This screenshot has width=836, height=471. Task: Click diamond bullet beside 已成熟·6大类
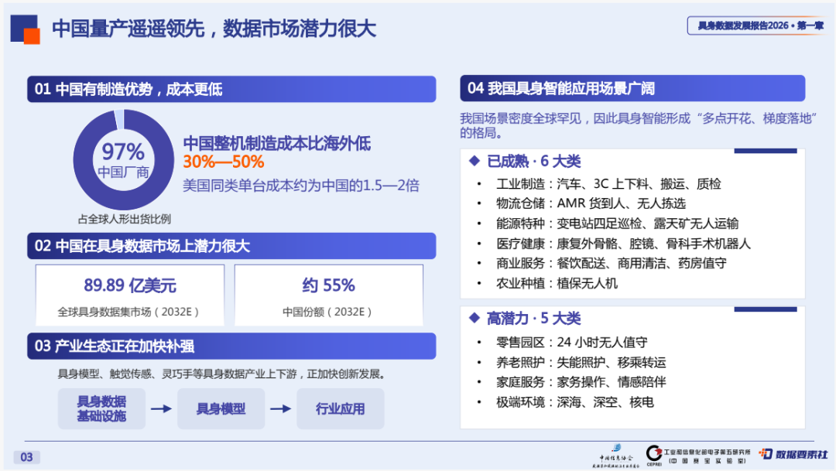point(474,160)
